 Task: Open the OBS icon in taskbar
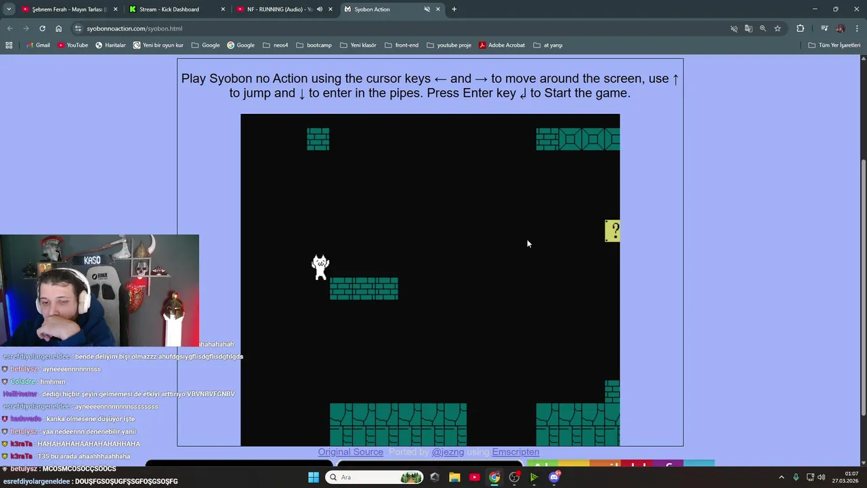pos(515,477)
